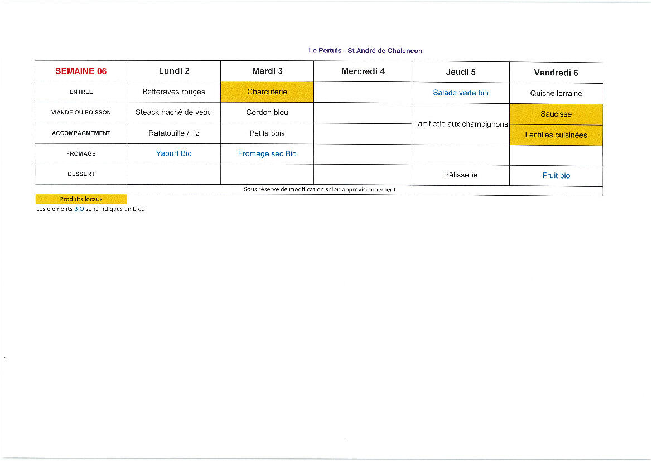Select the Lentilles cuisinées cell

556,135
